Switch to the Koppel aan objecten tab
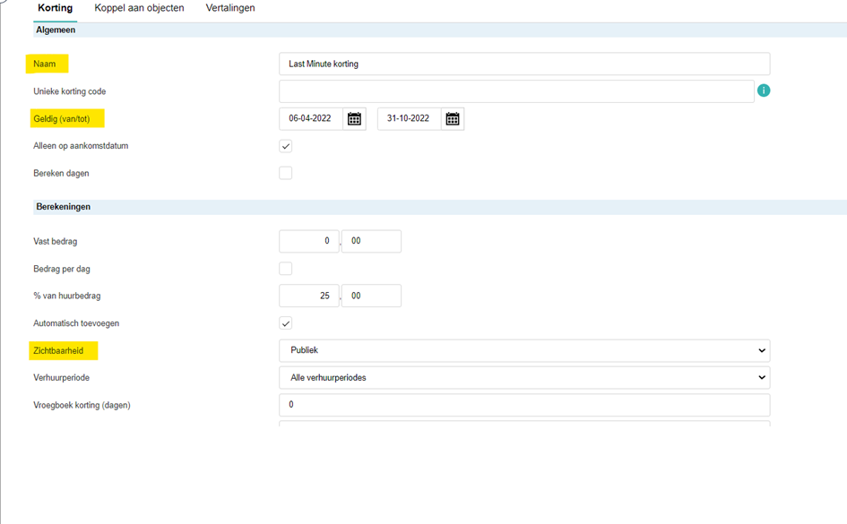Screen dimensions: 847x524 (139, 8)
